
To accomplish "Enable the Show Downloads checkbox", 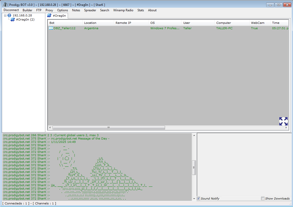I will point(263,199).
